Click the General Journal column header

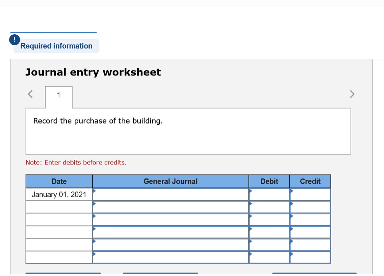[171, 181]
